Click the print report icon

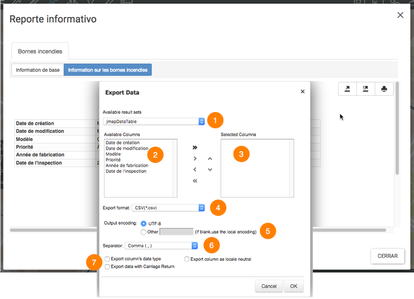(384, 89)
